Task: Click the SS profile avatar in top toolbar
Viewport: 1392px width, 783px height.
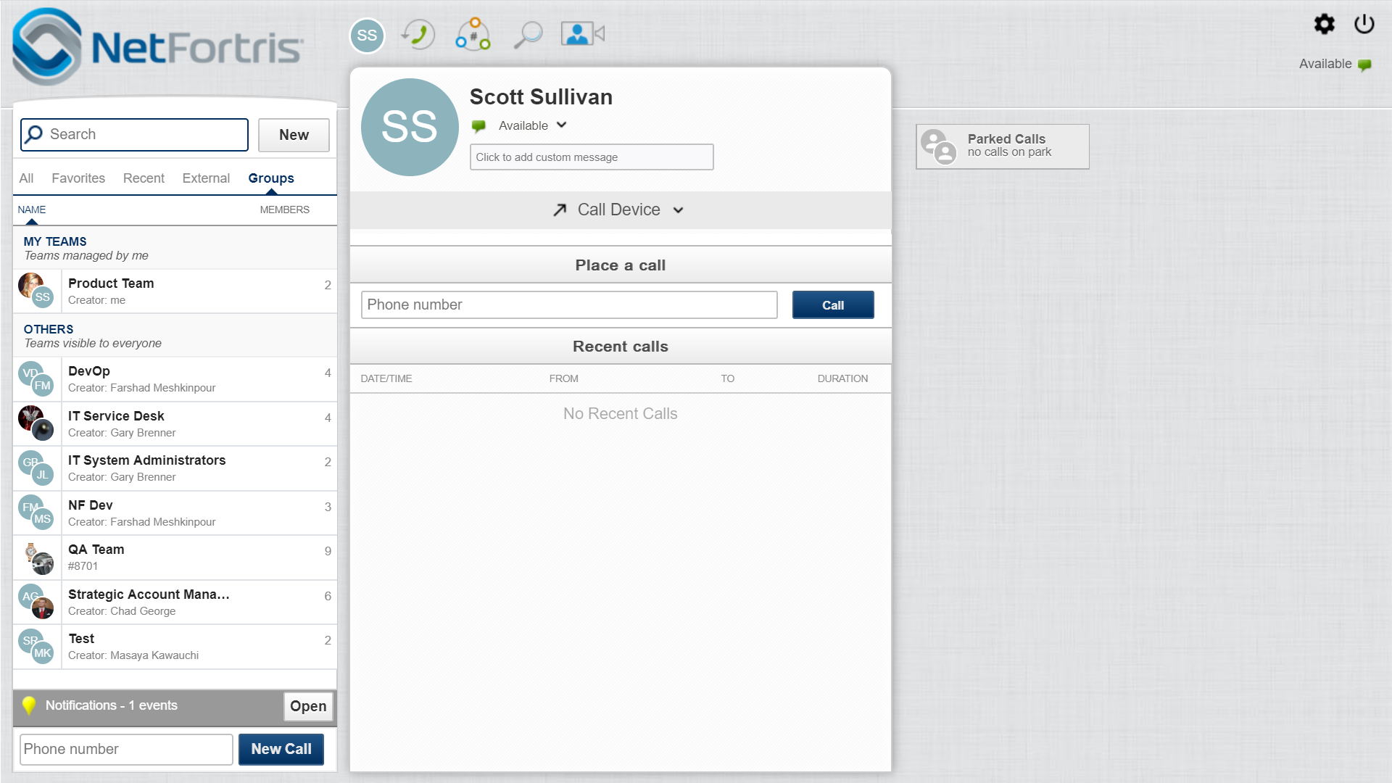Action: [x=367, y=36]
